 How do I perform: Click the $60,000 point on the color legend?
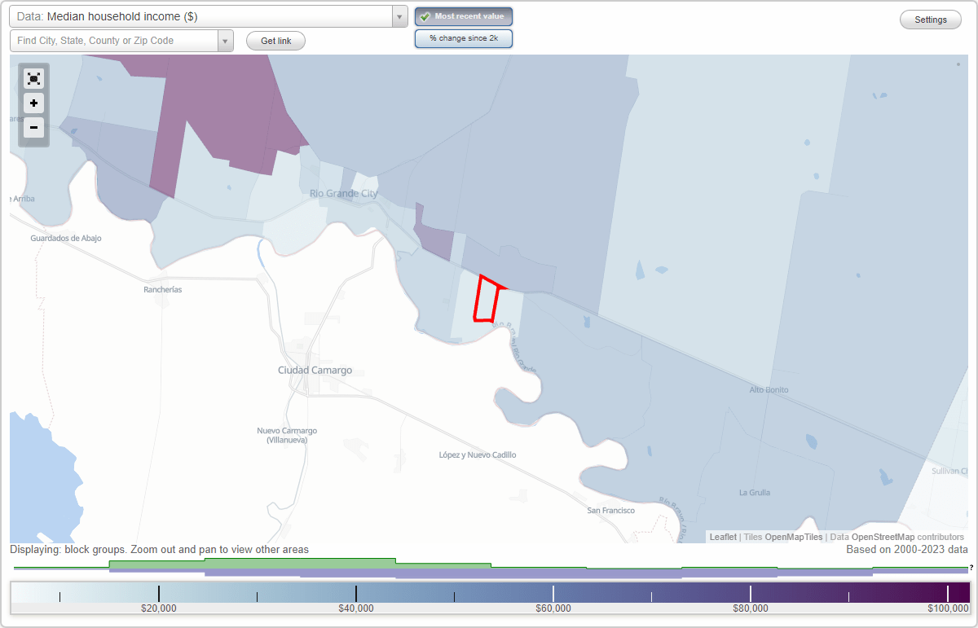[x=553, y=594]
